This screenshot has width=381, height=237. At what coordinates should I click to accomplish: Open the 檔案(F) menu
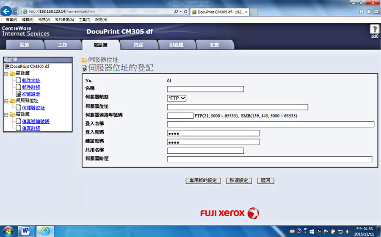[11, 20]
